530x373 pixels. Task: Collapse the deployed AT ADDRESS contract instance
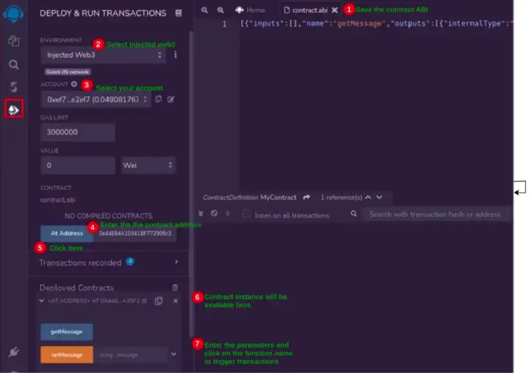point(42,301)
